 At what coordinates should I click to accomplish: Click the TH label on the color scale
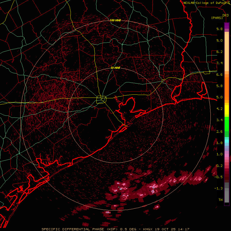coord(220,200)
